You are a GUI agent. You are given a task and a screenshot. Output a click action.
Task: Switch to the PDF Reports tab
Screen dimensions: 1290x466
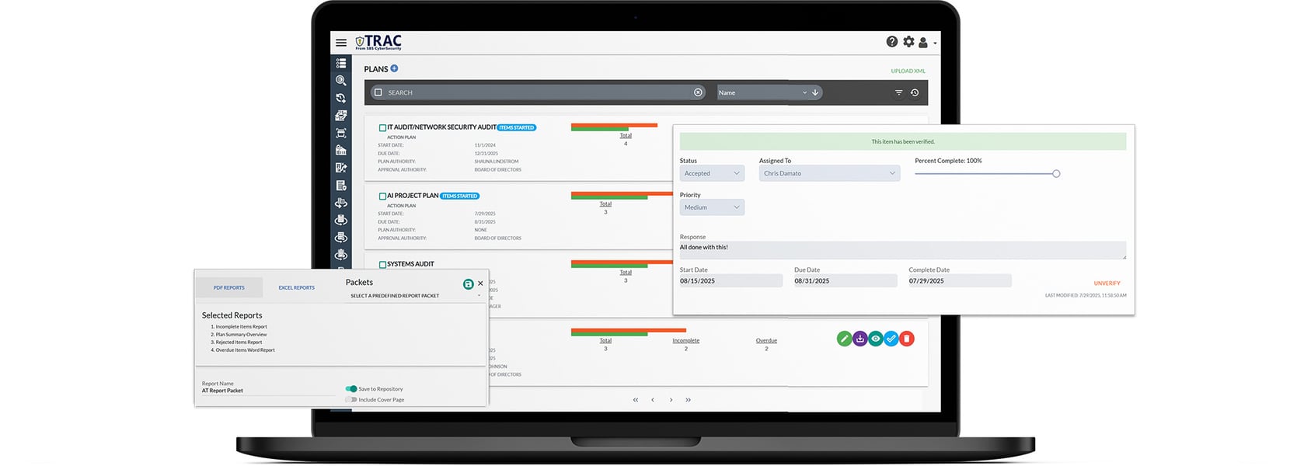pyautogui.click(x=228, y=287)
